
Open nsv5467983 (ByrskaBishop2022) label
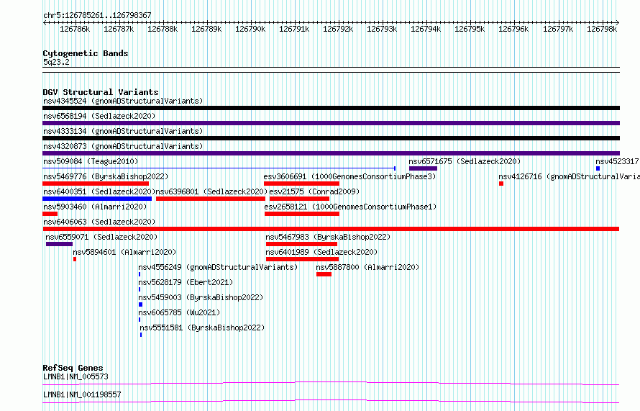(328, 237)
